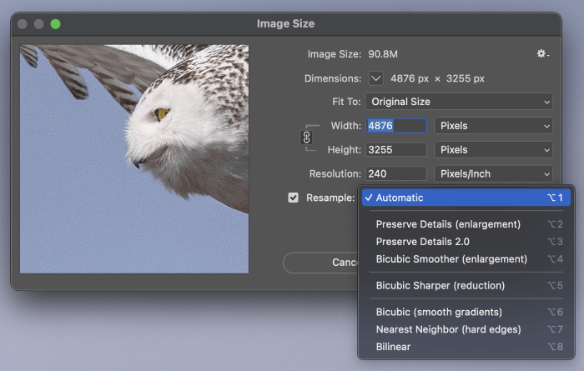Screen dimensions: 584x371
Task: Toggle the Resample checkbox
Action: click(x=293, y=198)
